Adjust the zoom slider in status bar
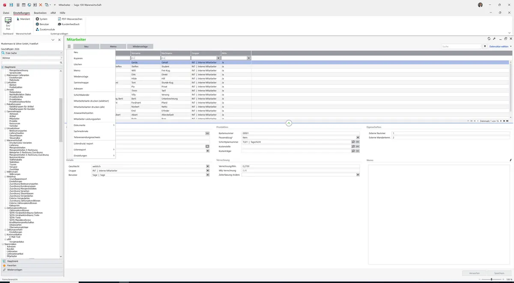Viewport: 514px width, 283px height. click(x=491, y=280)
